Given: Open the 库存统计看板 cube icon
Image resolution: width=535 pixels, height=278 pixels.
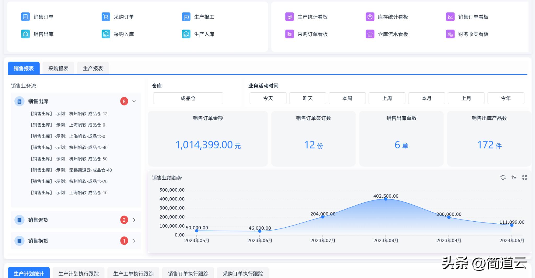Looking at the screenshot, I should (x=370, y=17).
